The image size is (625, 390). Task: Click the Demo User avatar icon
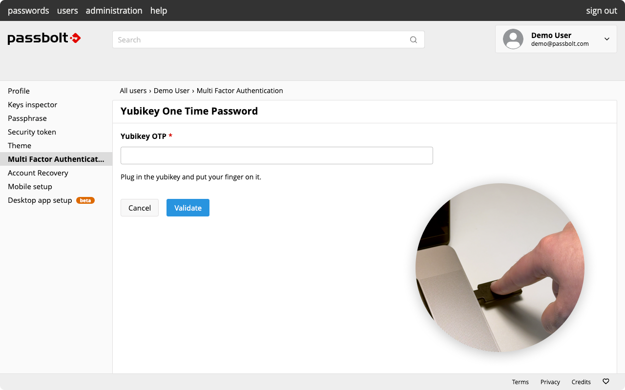[513, 39]
